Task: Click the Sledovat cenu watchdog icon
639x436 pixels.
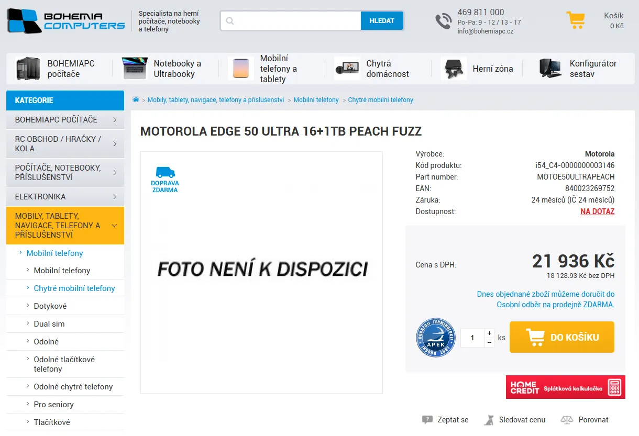Action: [x=489, y=420]
